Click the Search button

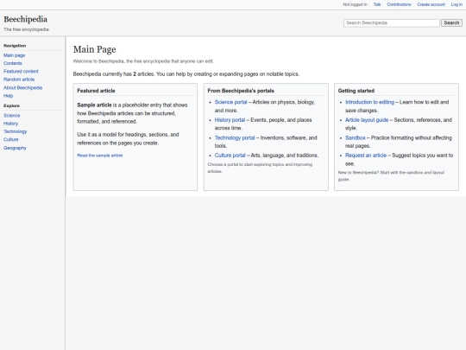pos(451,23)
